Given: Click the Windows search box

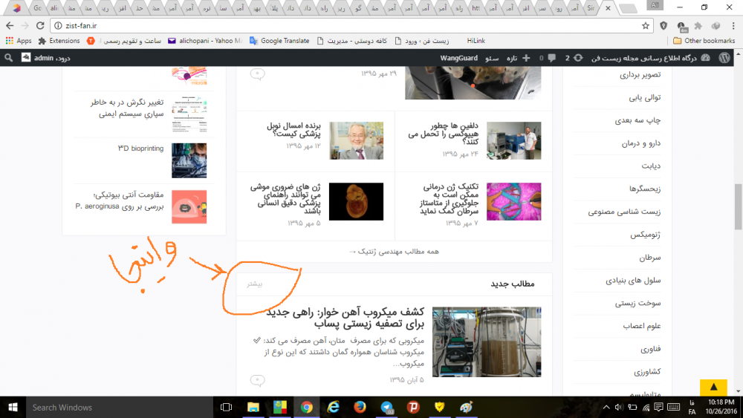Looking at the screenshot, I should 111,407.
